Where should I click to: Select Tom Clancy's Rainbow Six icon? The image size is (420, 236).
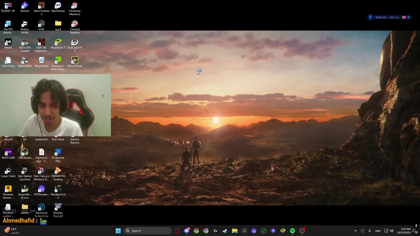click(41, 174)
